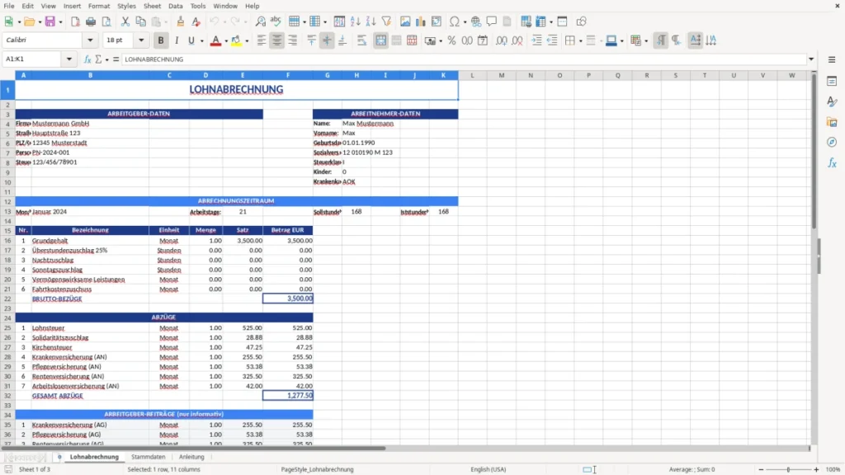Viewport: 845px width, 475px height.
Task: Click the Clear Direct Formatting icon
Action: 196,21
